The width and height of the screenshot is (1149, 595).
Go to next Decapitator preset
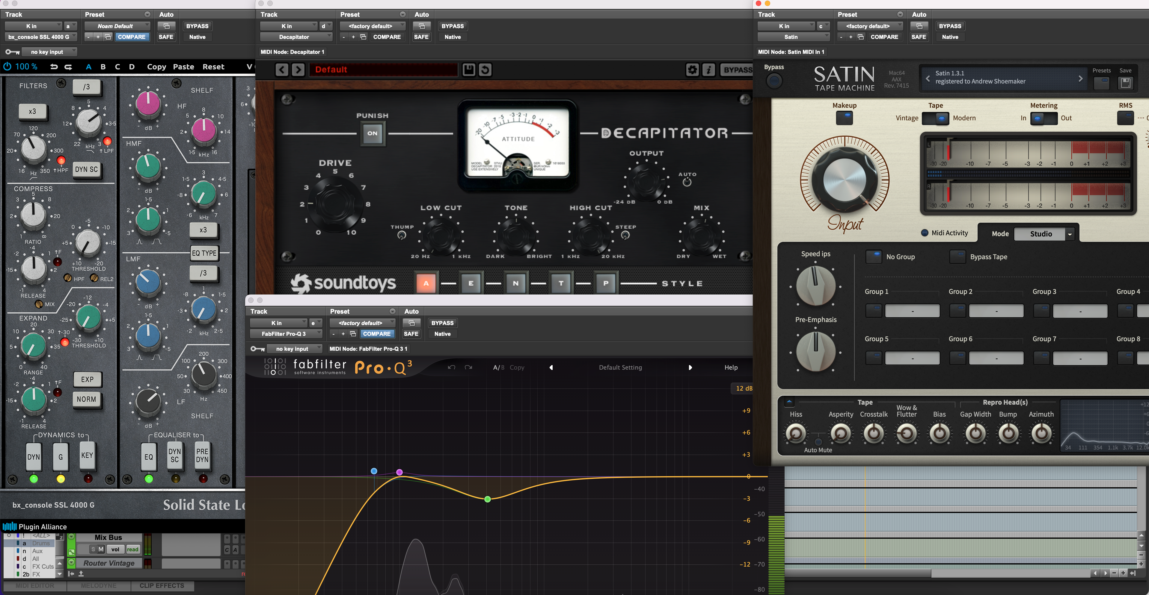click(x=298, y=69)
